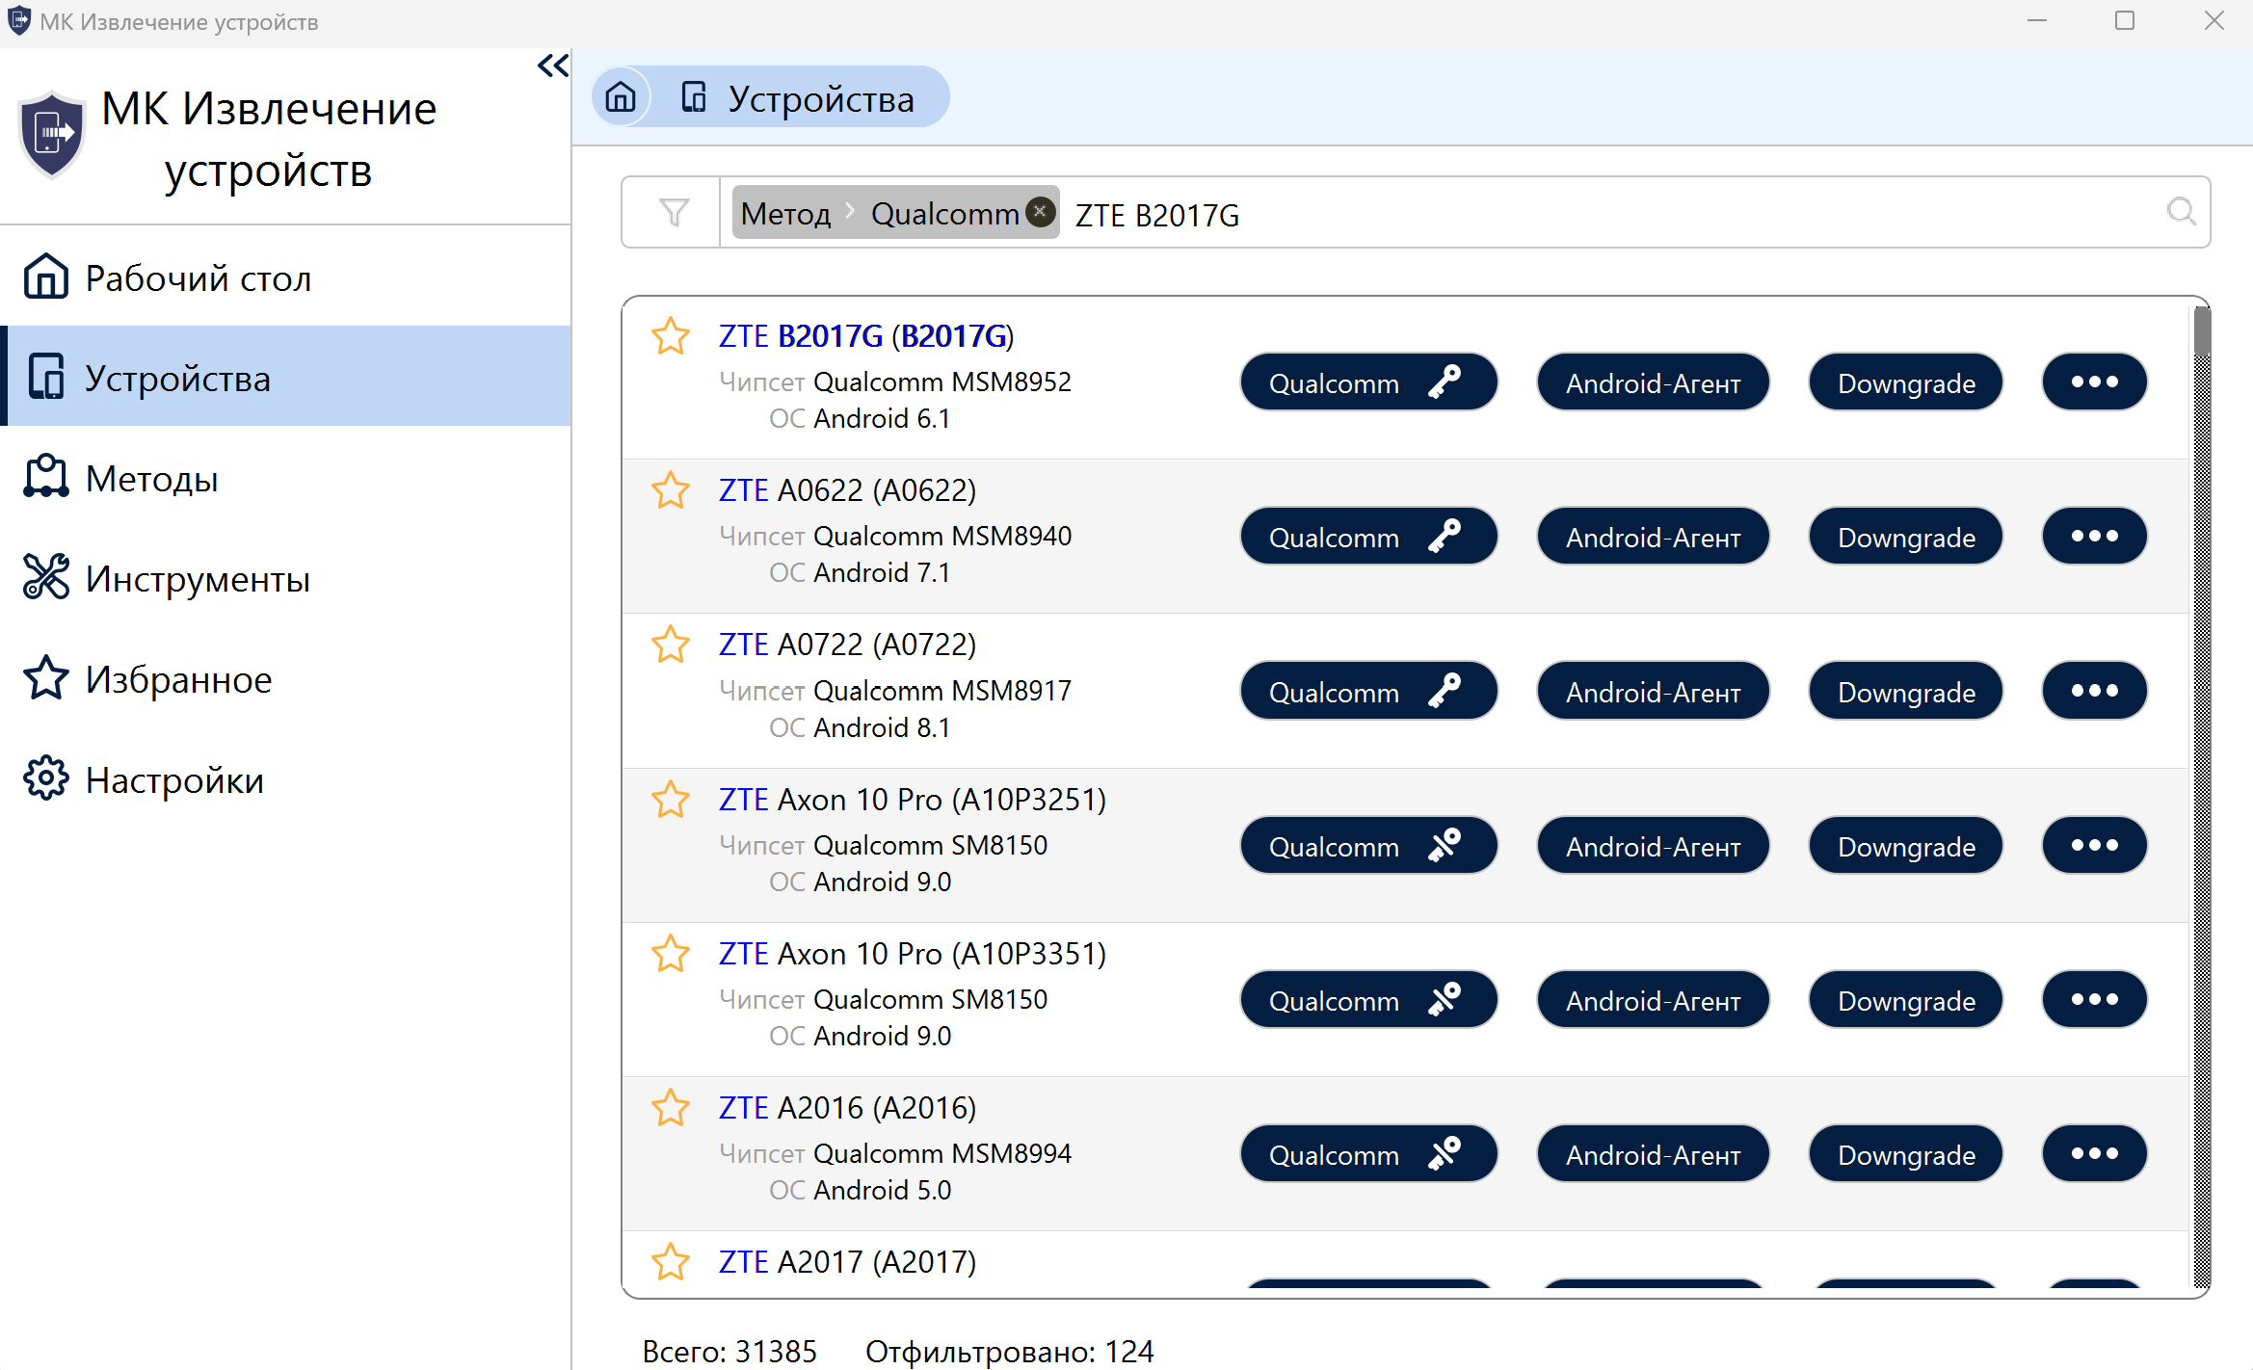Click Downgrade for Axon 10 Pro A10P3251
The width and height of the screenshot is (2253, 1370).
tap(1906, 846)
